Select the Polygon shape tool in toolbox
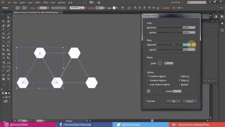Image resolution: width=225 pixels, height=127 pixels. pyautogui.click(x=4, y=34)
